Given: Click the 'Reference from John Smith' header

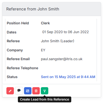Looking at the screenshot, I should tap(33, 9).
